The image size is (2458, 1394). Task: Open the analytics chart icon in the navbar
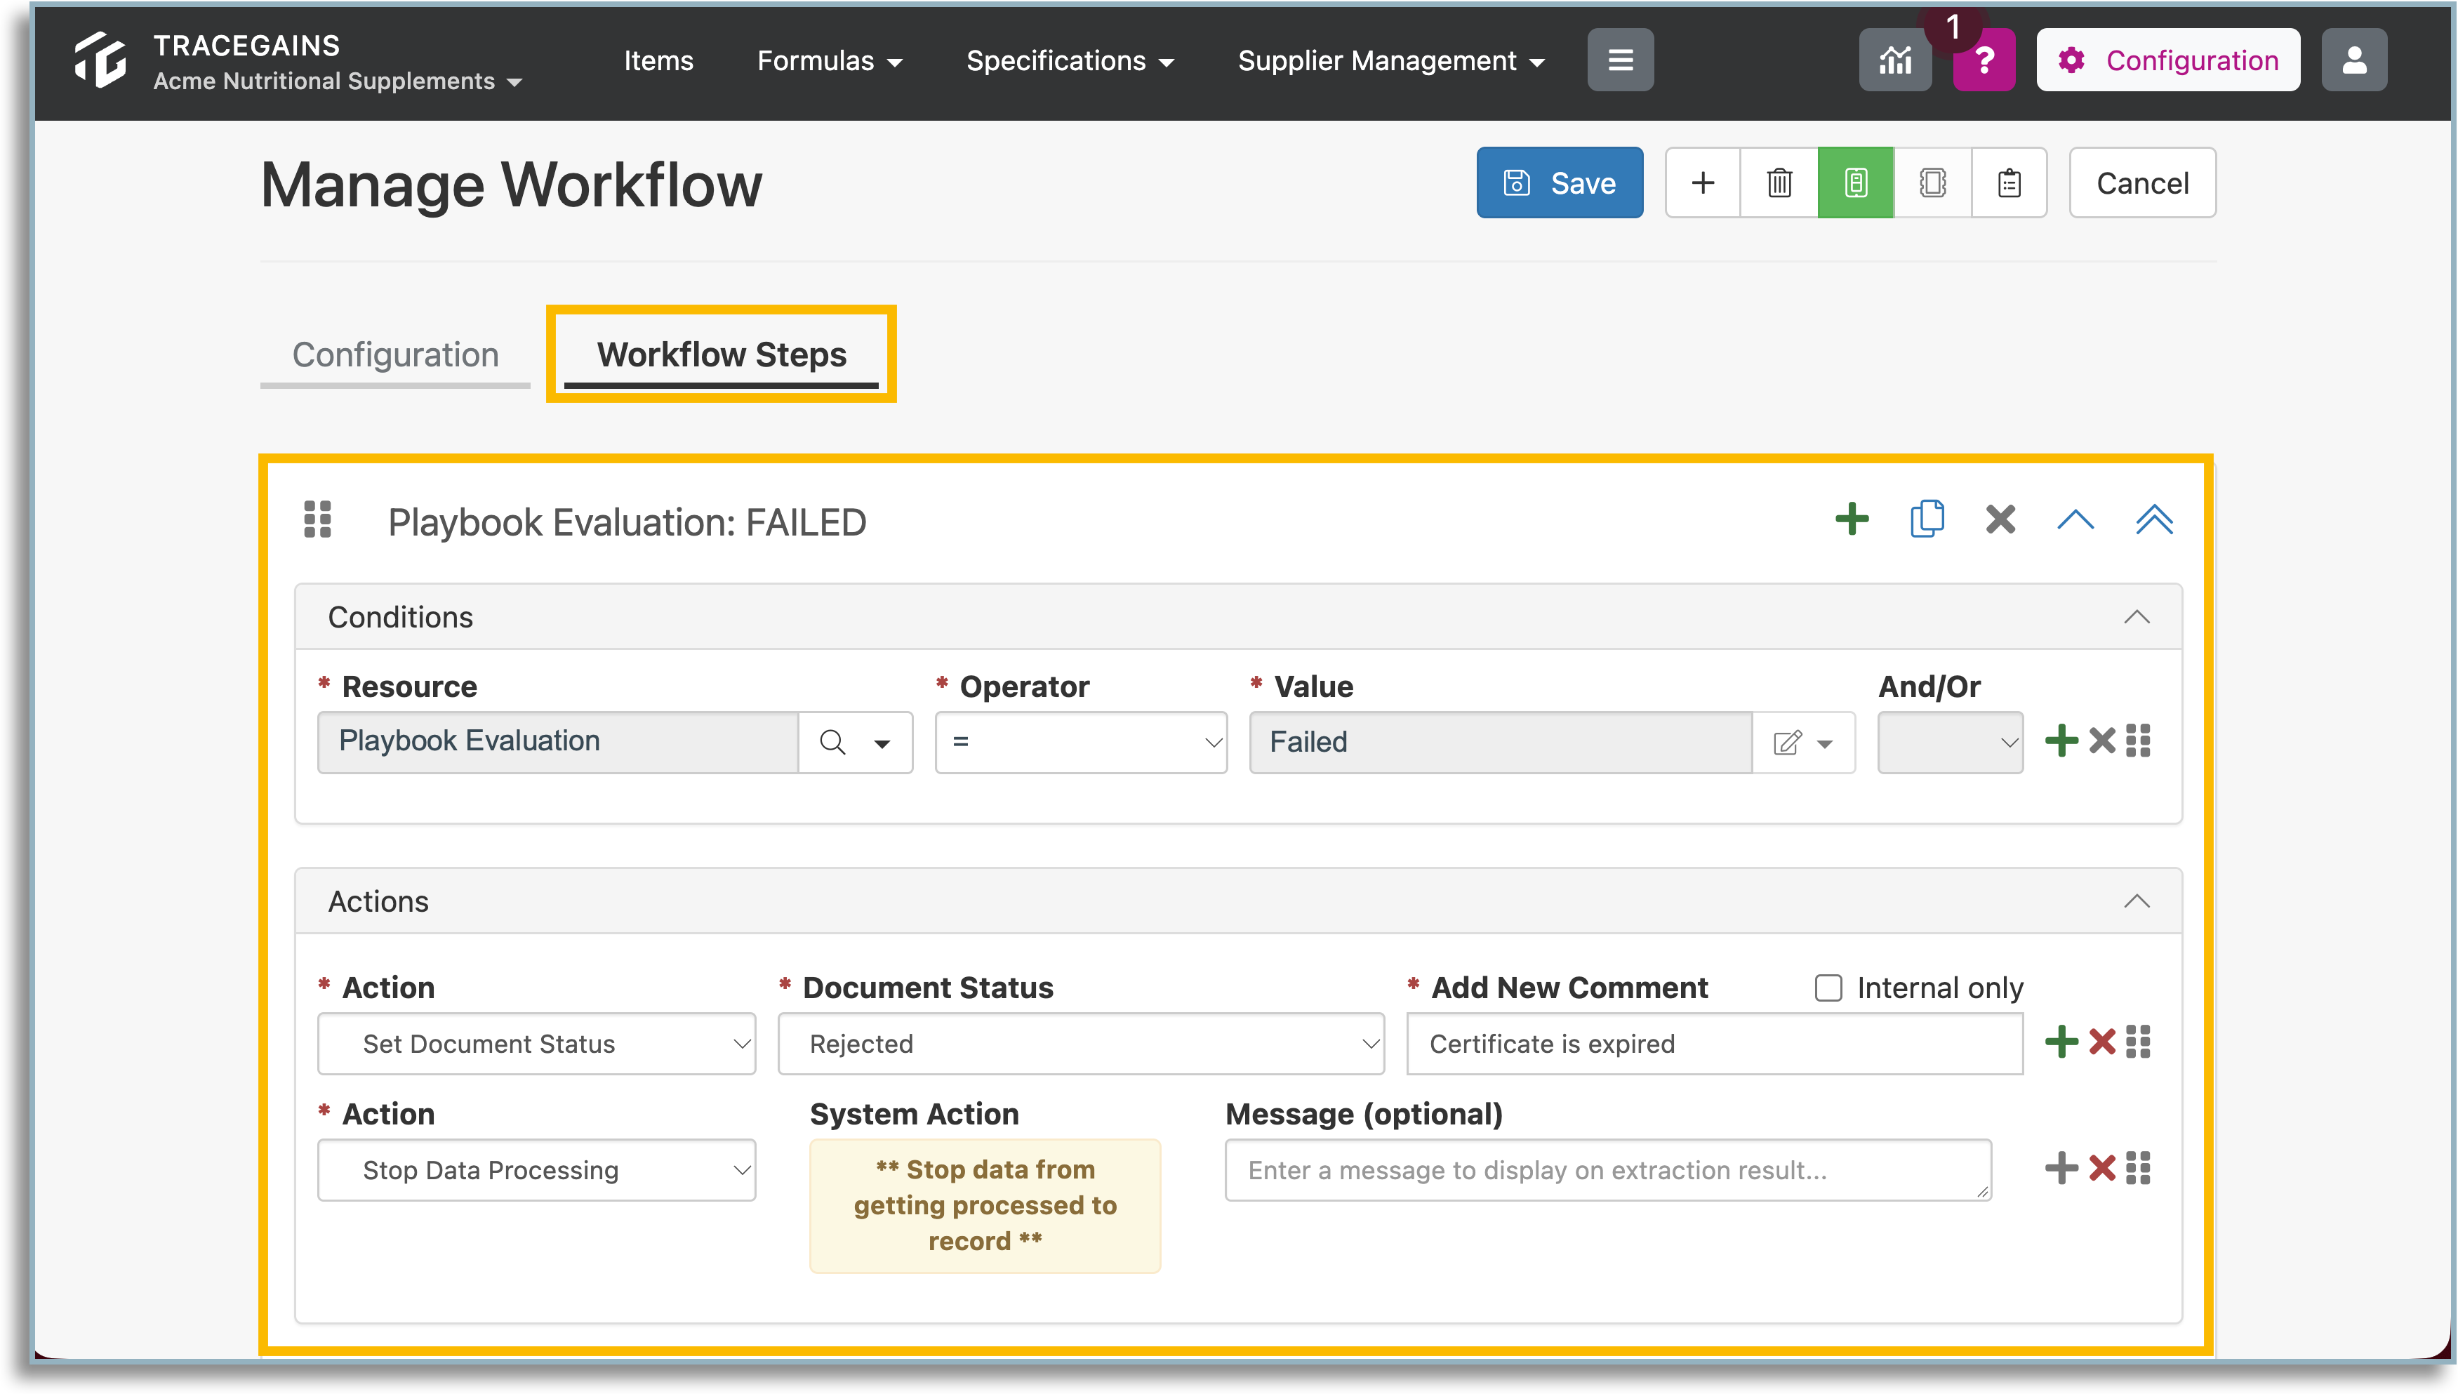click(1894, 60)
